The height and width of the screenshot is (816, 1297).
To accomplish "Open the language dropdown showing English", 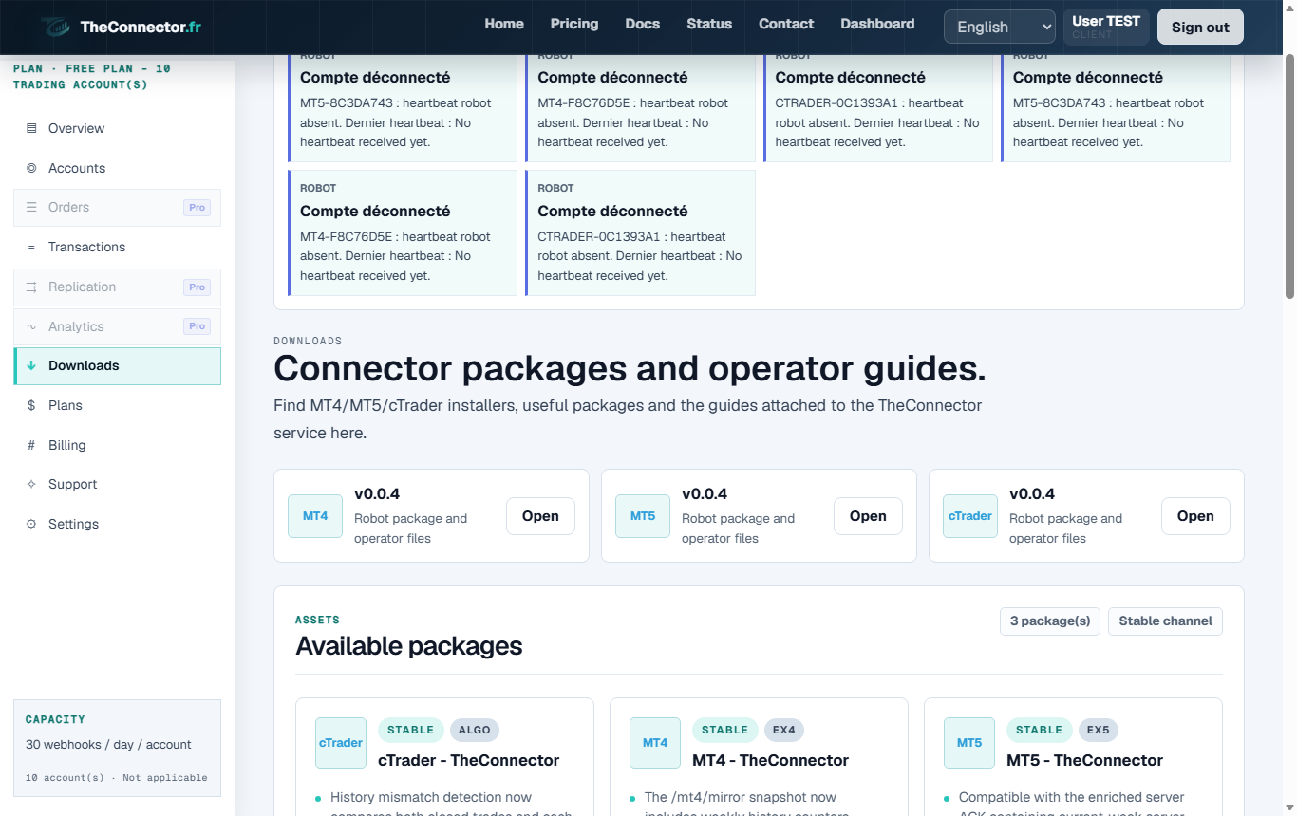I will click(x=1000, y=27).
